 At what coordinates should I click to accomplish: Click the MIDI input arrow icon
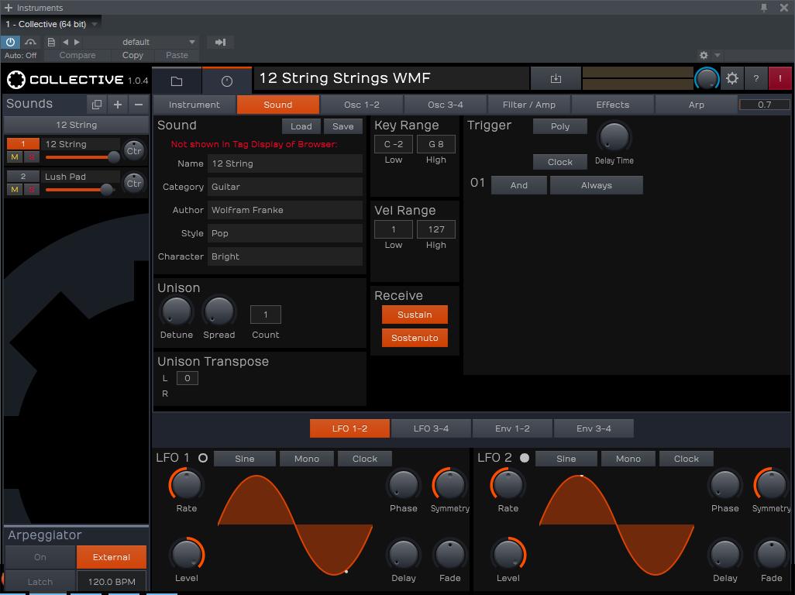click(x=221, y=42)
